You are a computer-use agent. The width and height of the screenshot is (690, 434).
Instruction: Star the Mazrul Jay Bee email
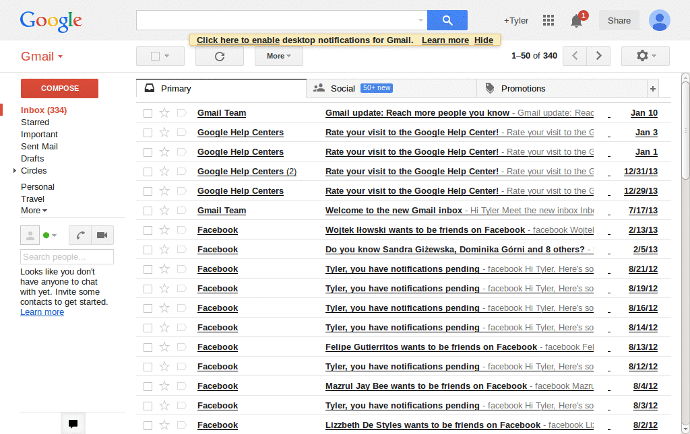[164, 386]
